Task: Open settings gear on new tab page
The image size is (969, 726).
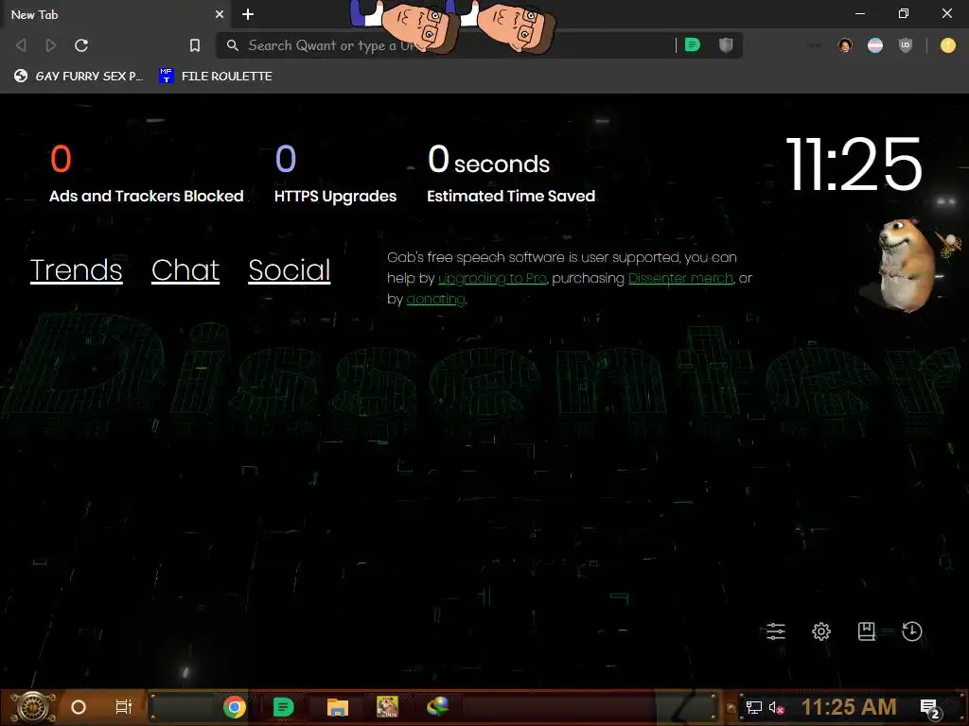Action: click(820, 631)
